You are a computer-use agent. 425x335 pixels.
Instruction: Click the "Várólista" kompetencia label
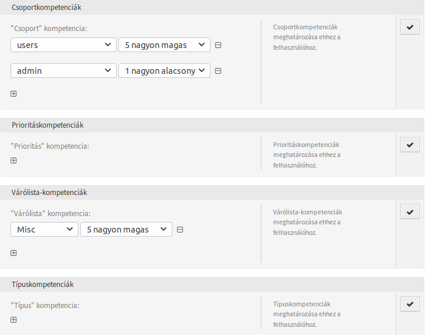coord(50,213)
